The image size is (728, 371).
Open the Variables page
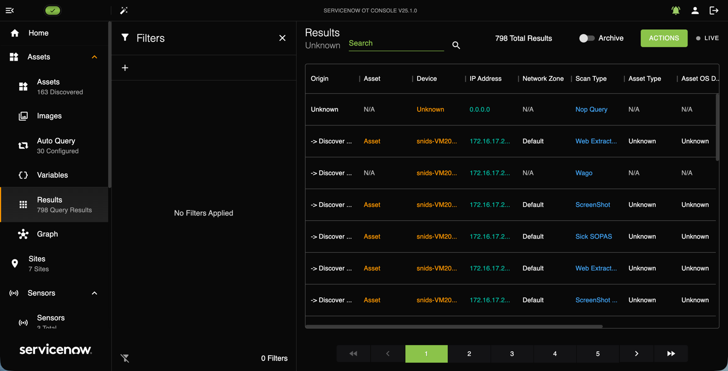(54, 175)
